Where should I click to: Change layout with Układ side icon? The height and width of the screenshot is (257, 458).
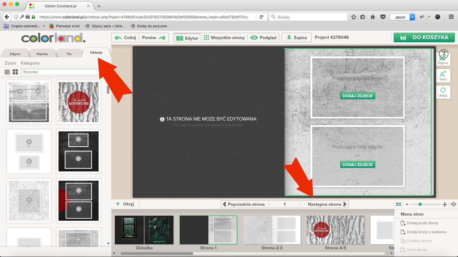pyautogui.click(x=443, y=92)
